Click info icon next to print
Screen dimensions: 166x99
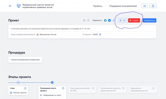click(88, 20)
